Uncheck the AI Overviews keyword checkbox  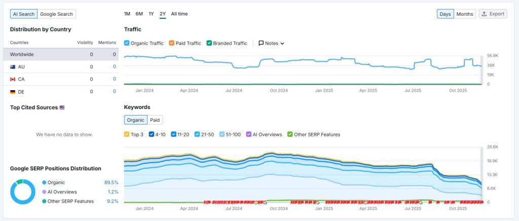(248, 134)
